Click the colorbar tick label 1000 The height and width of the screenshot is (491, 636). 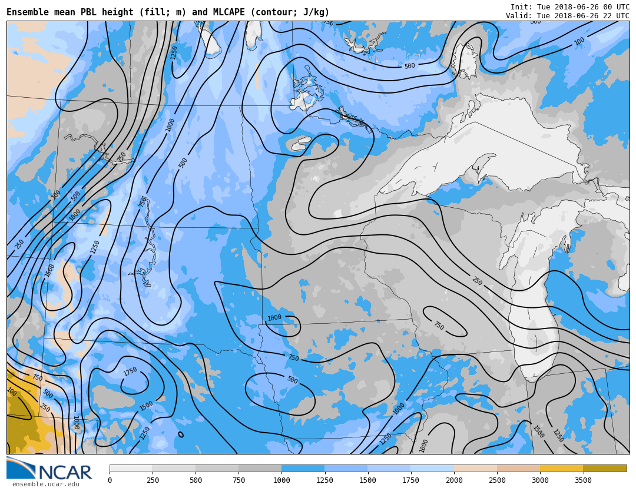281,480
